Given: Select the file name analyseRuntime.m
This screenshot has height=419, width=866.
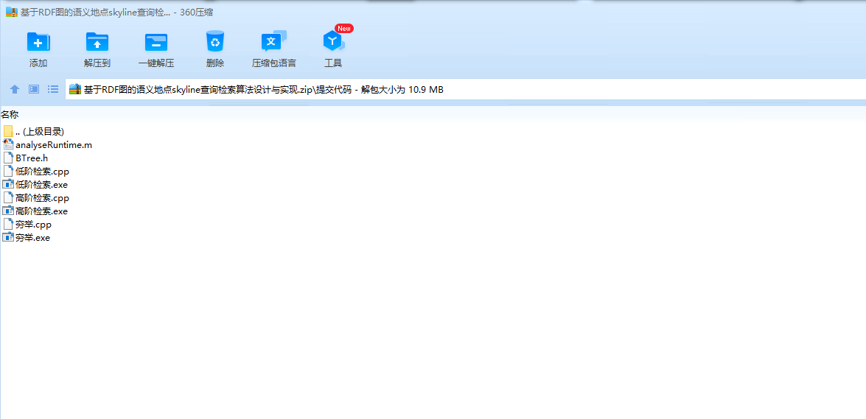Looking at the screenshot, I should click(x=54, y=144).
